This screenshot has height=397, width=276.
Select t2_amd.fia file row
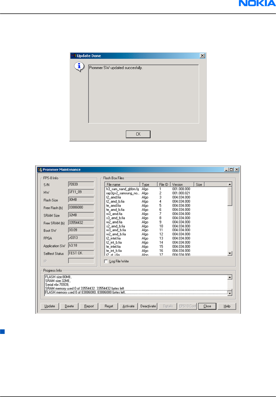tap(166, 197)
